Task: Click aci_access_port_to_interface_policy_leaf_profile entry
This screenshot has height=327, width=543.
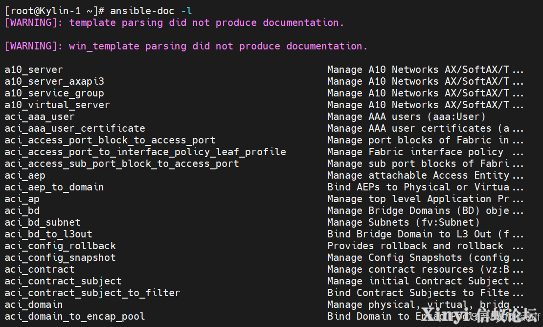Action: coord(145,152)
